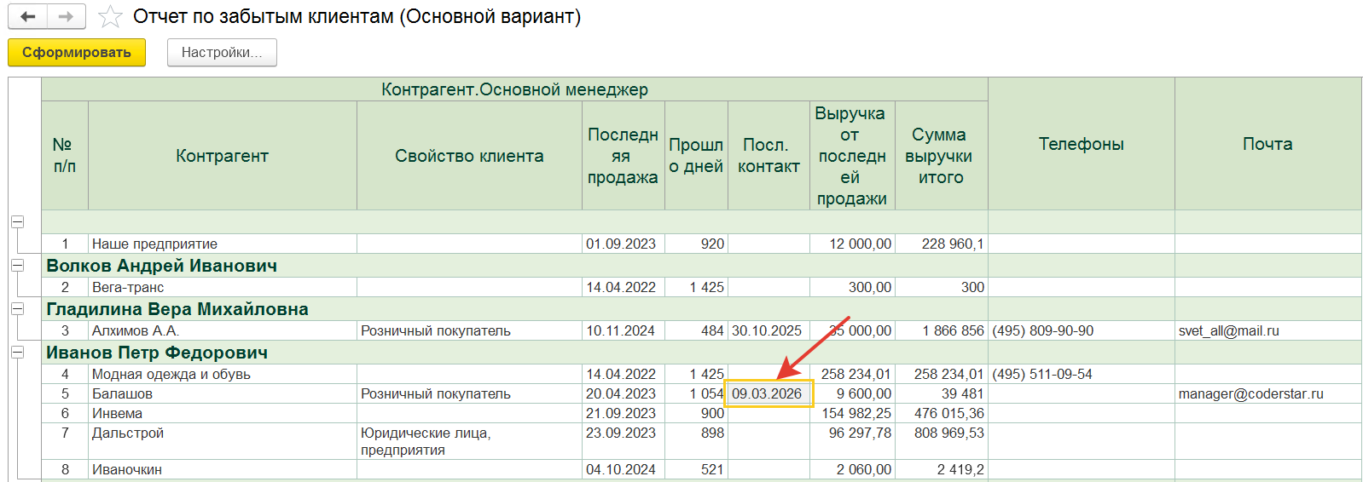Select the 154 982,25 revenue cell
Image resolution: width=1363 pixels, height=482 pixels.
[852, 413]
